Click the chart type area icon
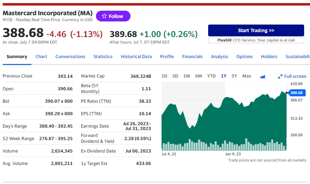Image resolution: width=310 pixels, height=184 pixels. click(263, 76)
